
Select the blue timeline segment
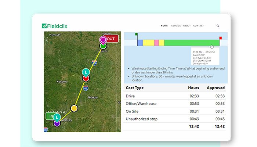(140, 43)
